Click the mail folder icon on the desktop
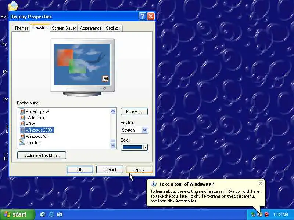 [x=13, y=5]
